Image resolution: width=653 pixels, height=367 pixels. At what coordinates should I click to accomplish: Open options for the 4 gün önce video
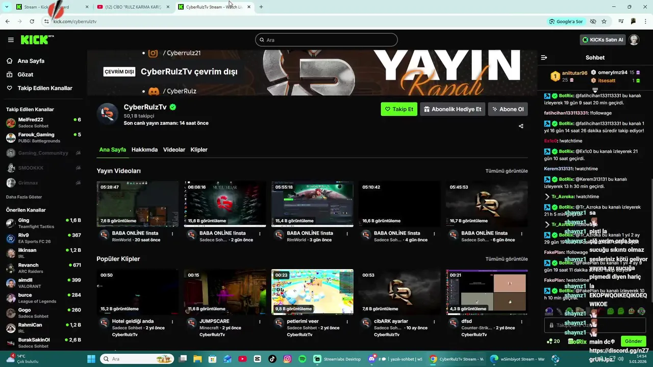[x=434, y=234]
